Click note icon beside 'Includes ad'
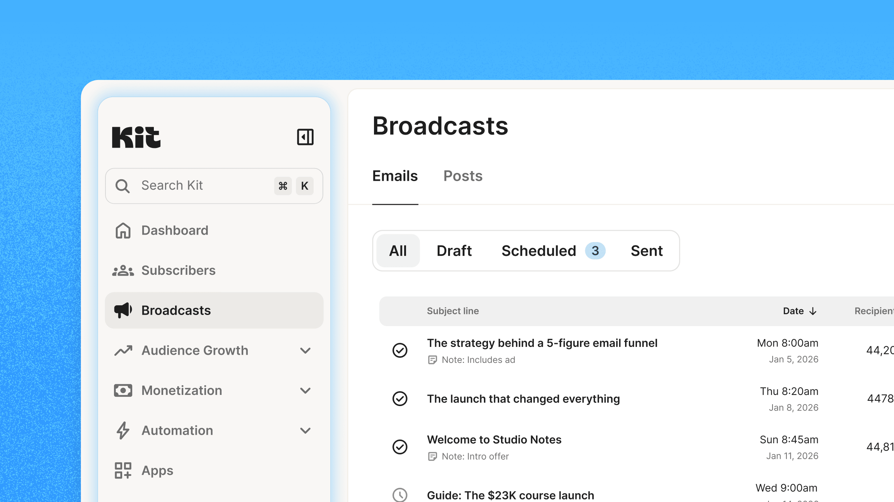 pos(432,360)
